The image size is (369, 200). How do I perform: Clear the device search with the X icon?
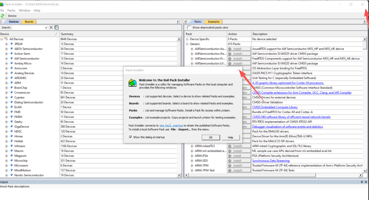click(x=51, y=27)
